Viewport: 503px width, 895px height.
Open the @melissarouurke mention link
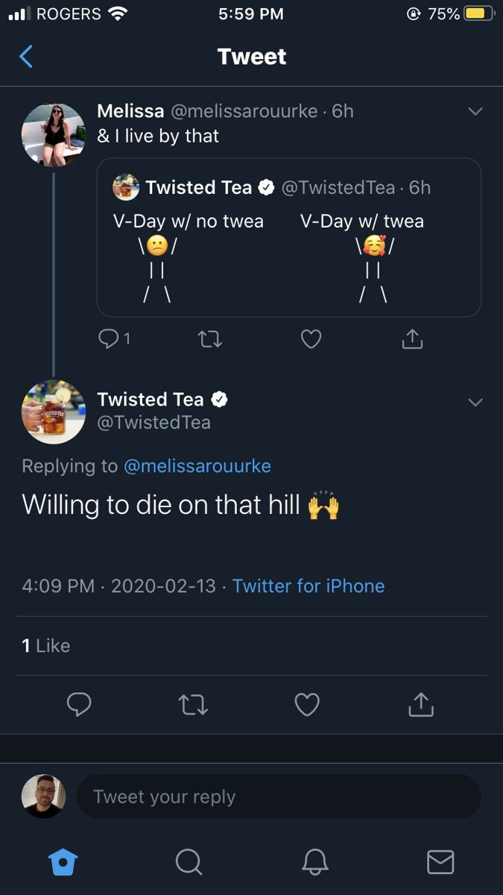pyautogui.click(x=197, y=466)
